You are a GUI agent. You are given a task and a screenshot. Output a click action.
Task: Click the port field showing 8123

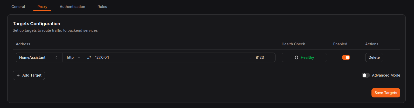(x=263, y=57)
